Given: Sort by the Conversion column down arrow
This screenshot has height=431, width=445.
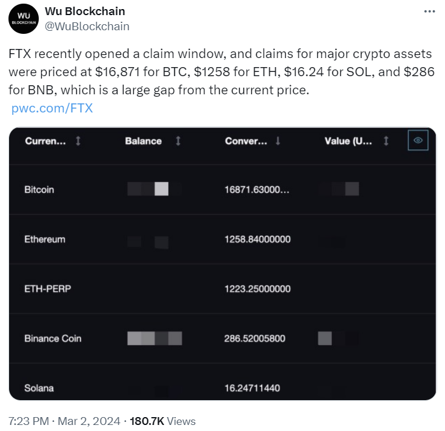Looking at the screenshot, I should (278, 141).
